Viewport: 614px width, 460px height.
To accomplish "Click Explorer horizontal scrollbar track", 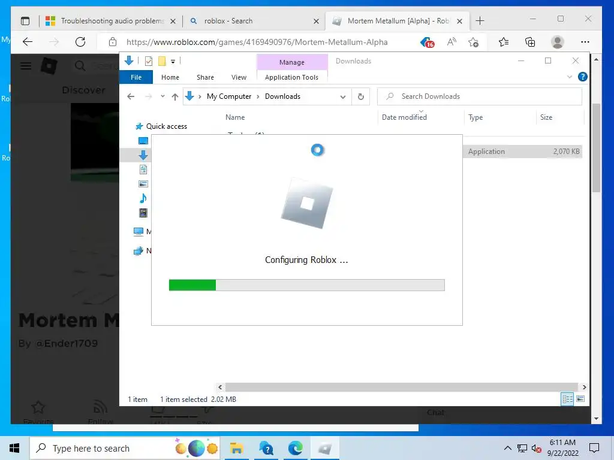I will point(402,388).
